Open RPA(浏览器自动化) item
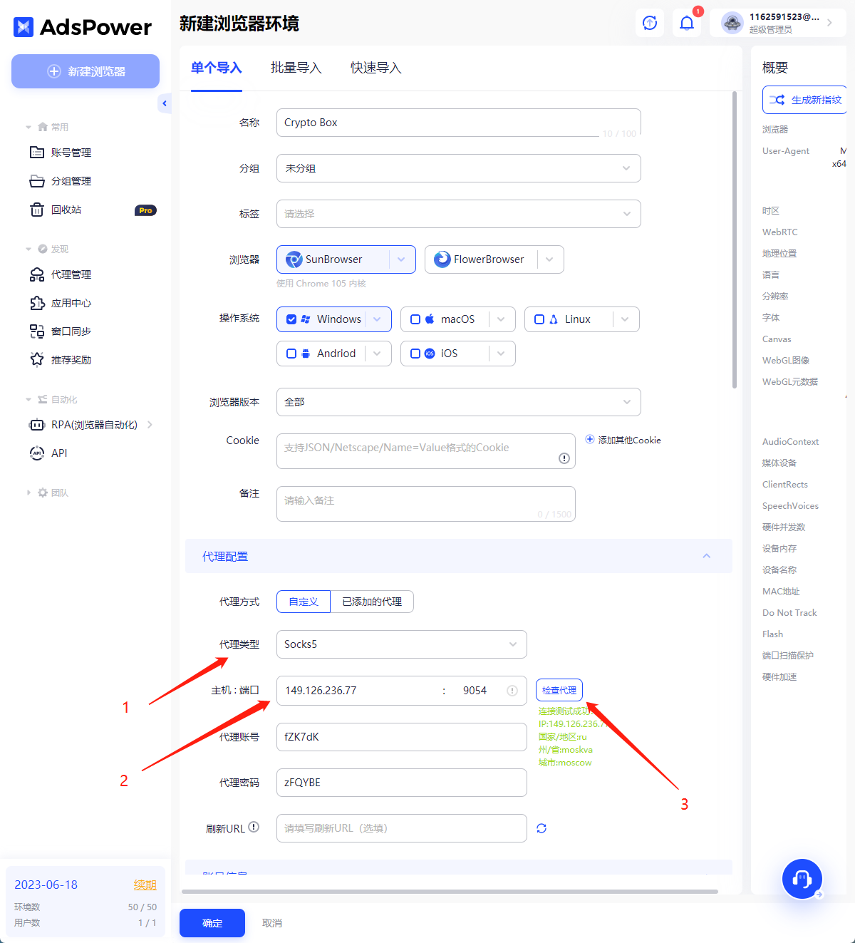This screenshot has height=943, width=855. tap(91, 425)
